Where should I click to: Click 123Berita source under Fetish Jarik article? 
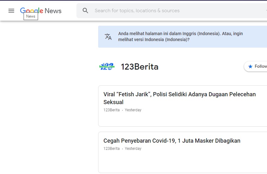click(x=112, y=110)
